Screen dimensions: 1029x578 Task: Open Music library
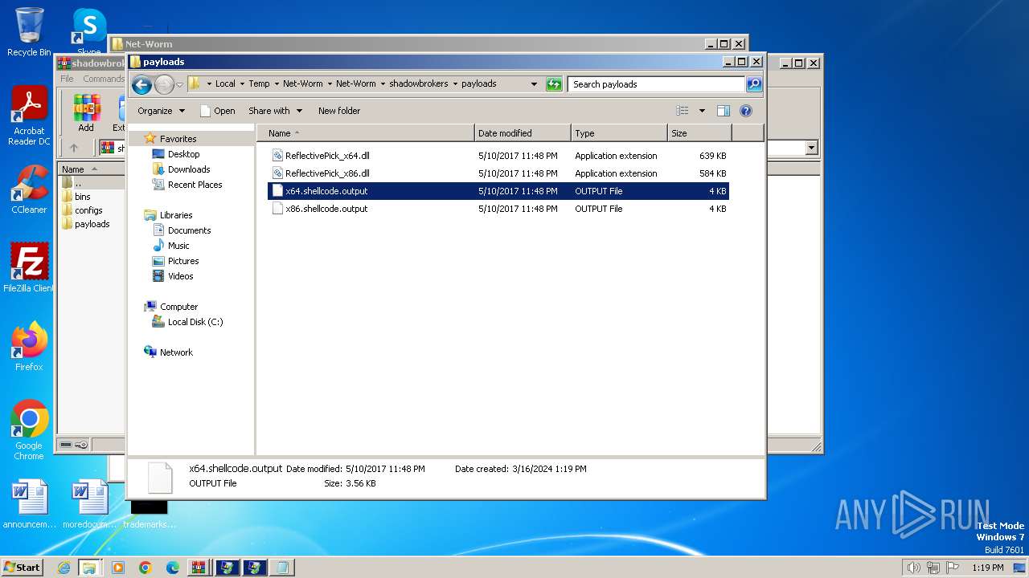tap(178, 246)
